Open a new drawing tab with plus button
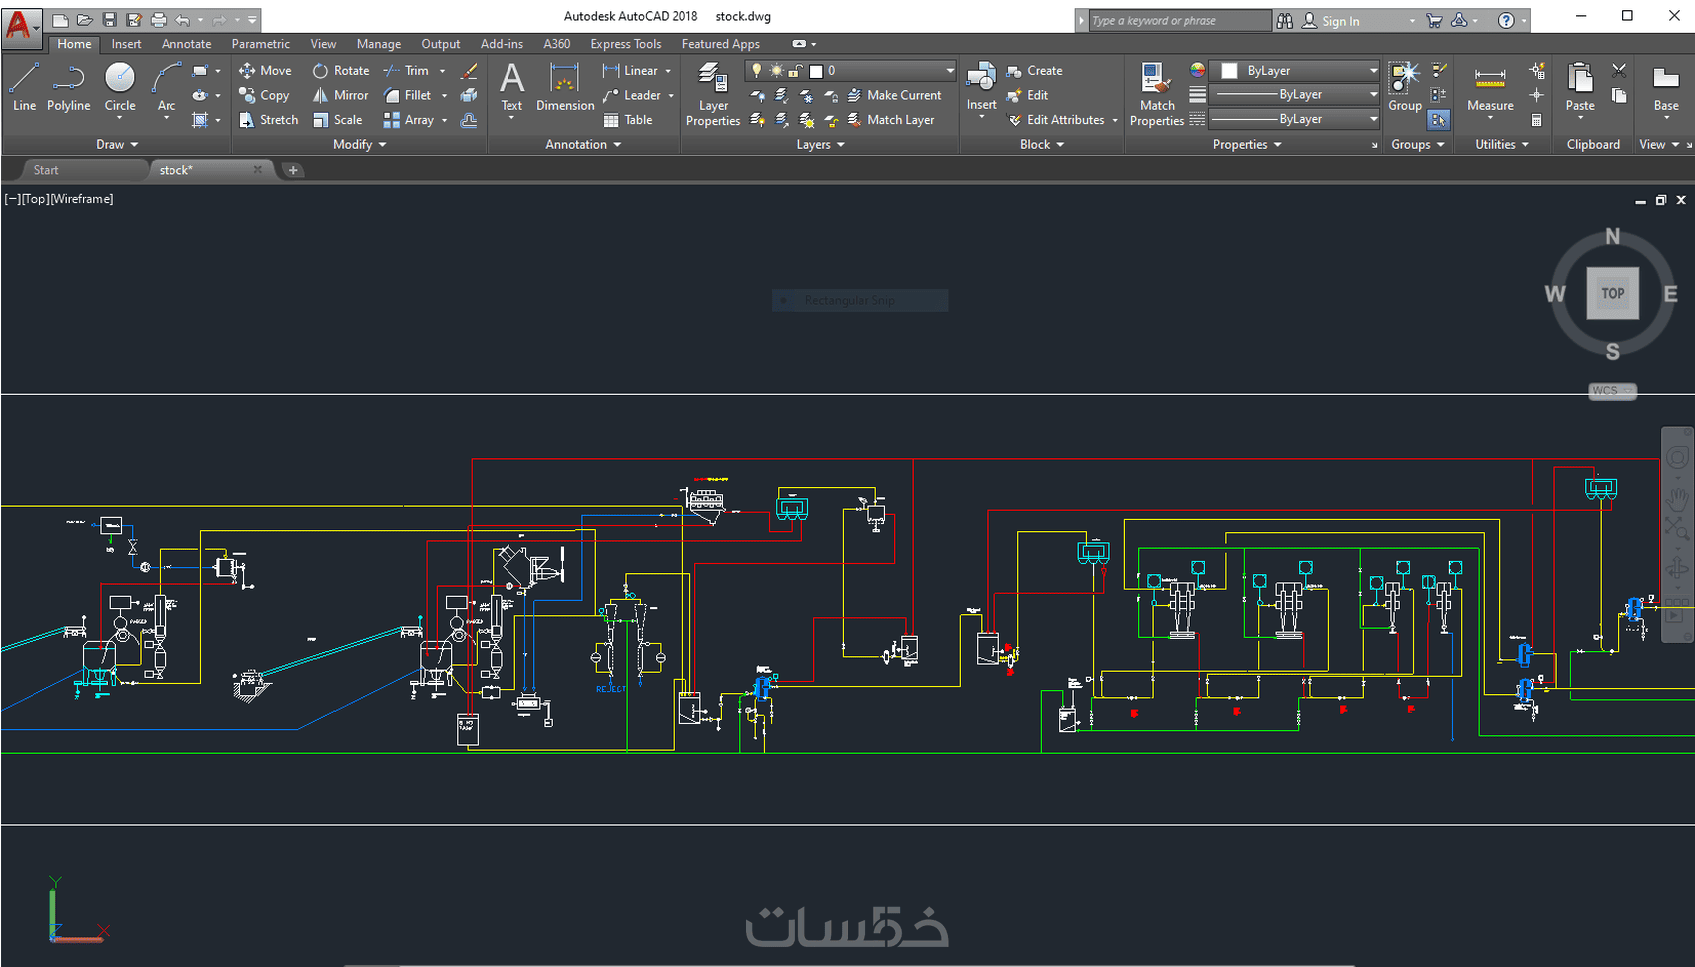 point(293,170)
